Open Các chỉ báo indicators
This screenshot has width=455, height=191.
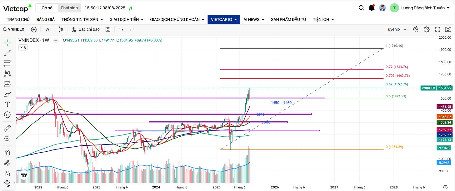click(x=86, y=29)
